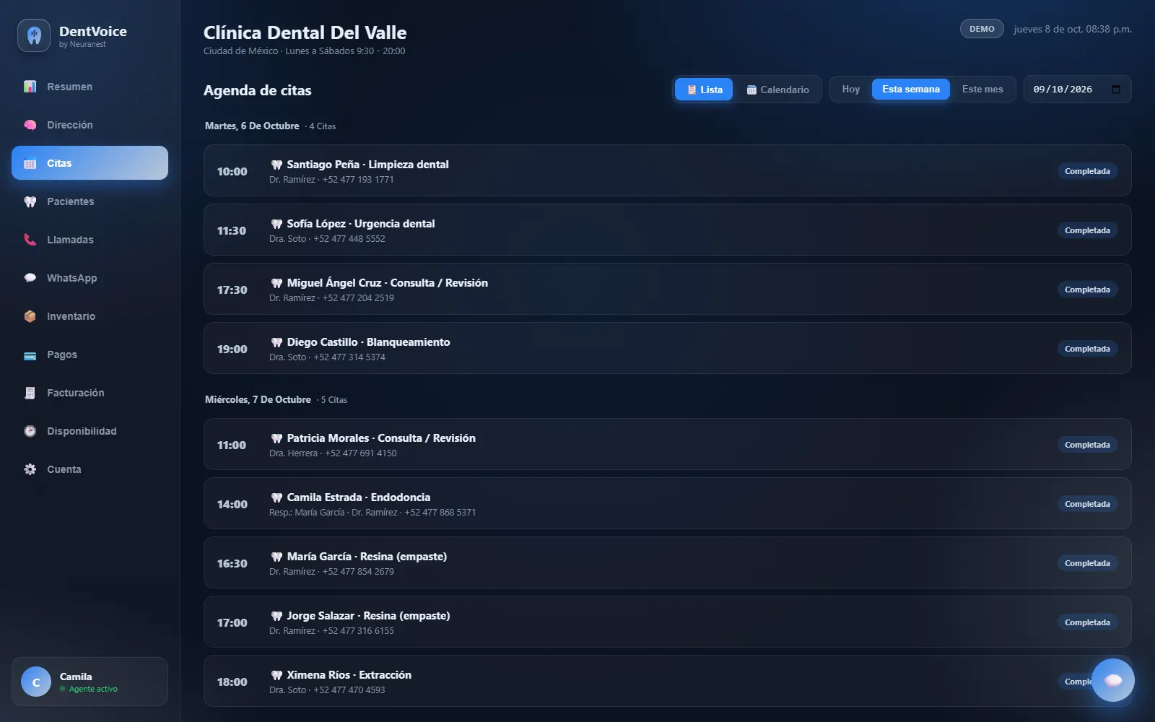Click the Llamadas phone icon
The image size is (1155, 722).
point(30,240)
